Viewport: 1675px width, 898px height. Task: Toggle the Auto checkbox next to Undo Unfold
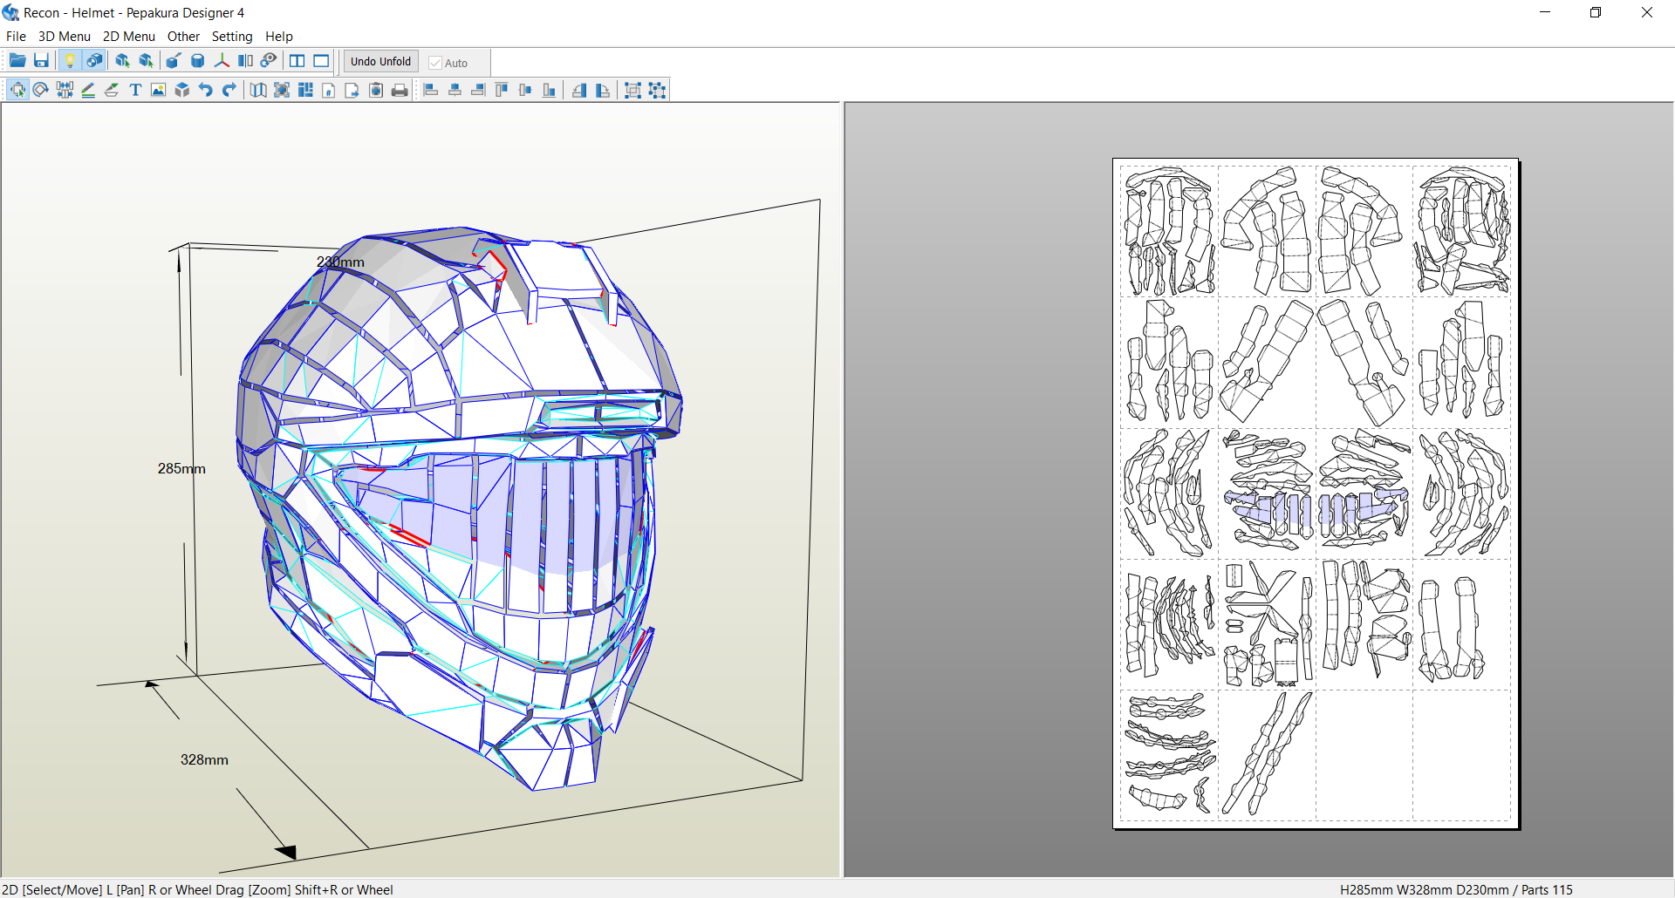coord(435,63)
